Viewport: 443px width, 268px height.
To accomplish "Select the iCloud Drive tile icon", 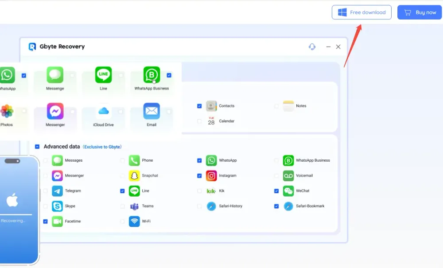I will 103,111.
